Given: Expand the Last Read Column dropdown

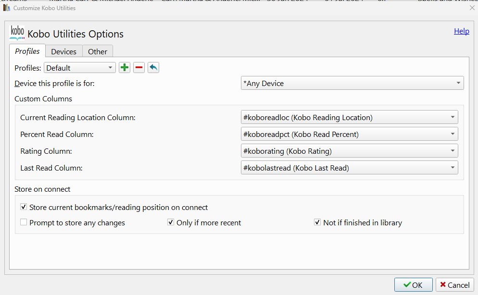Looking at the screenshot, I should pyautogui.click(x=349, y=168).
